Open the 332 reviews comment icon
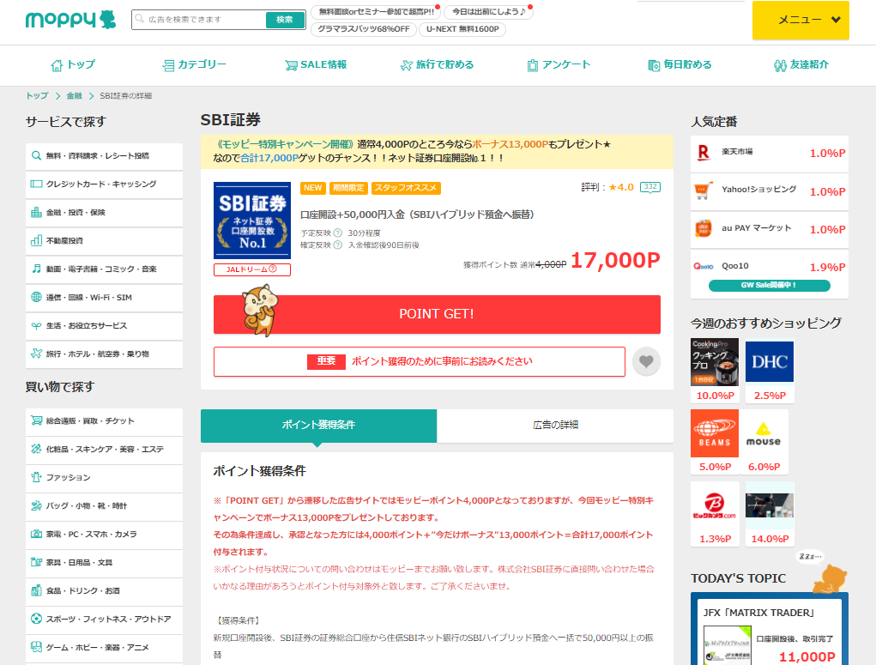Viewport: 876px width, 665px height. (650, 187)
